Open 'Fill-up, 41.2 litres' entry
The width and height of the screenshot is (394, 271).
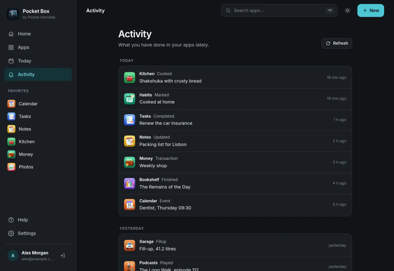(x=235, y=245)
